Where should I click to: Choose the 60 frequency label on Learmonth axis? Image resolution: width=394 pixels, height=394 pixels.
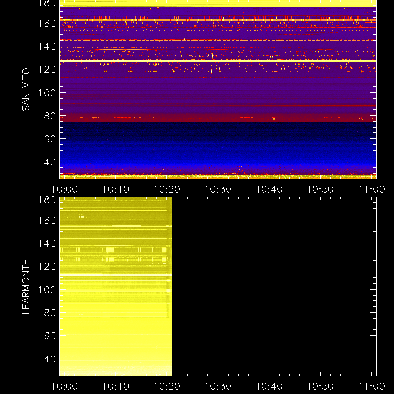[x=50, y=336]
